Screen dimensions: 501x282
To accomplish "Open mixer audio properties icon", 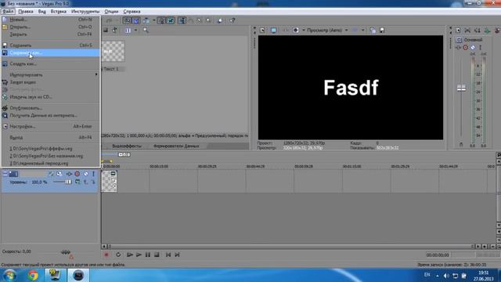I will tap(458, 30).
